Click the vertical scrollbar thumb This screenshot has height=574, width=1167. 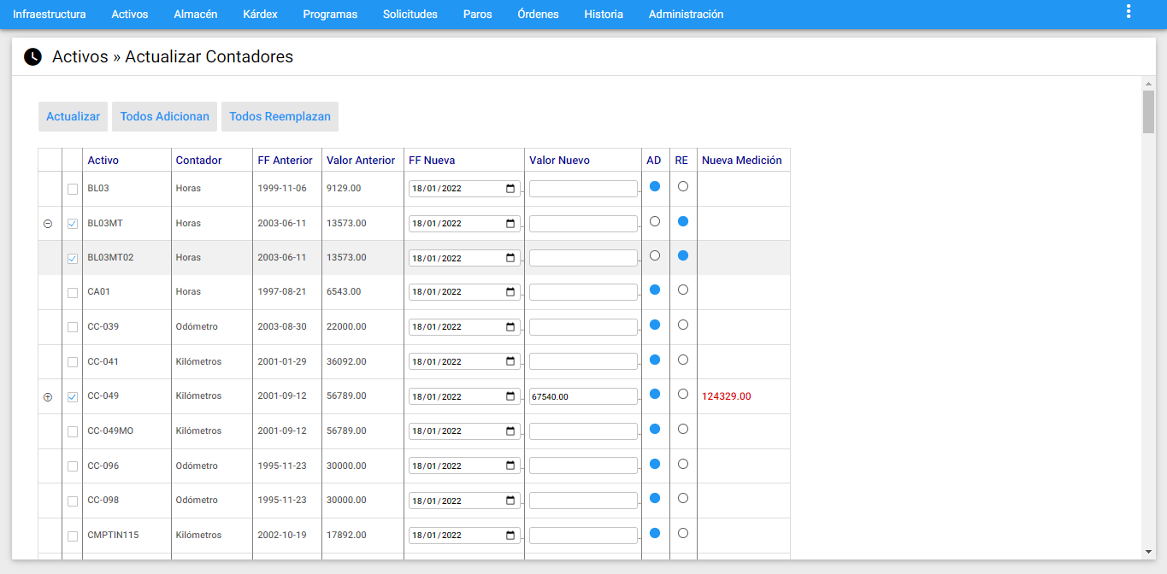pyautogui.click(x=1148, y=111)
